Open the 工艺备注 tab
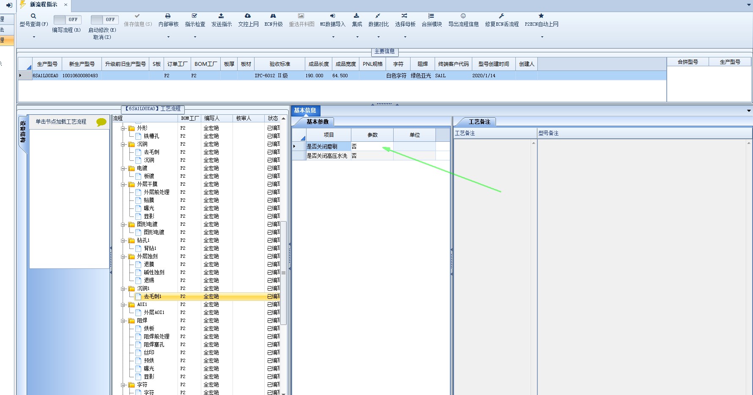This screenshot has height=395, width=753. pyautogui.click(x=479, y=122)
